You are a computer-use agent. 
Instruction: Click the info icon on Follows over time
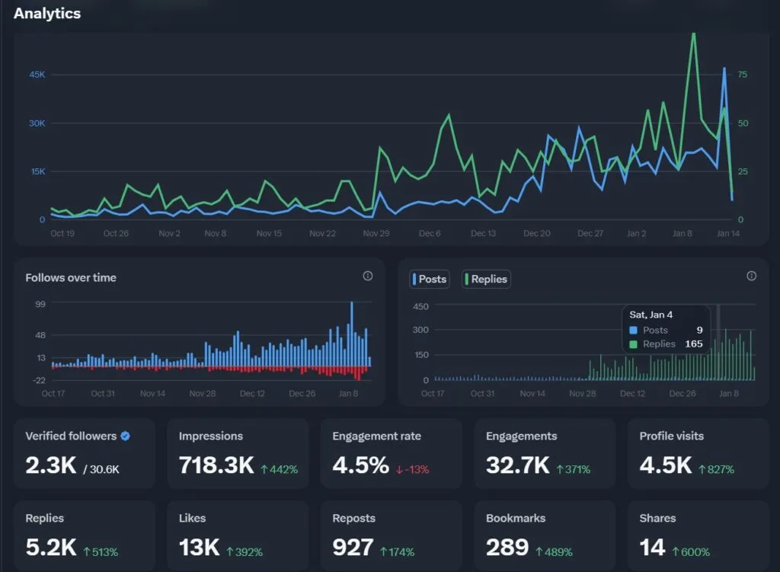[x=368, y=276]
